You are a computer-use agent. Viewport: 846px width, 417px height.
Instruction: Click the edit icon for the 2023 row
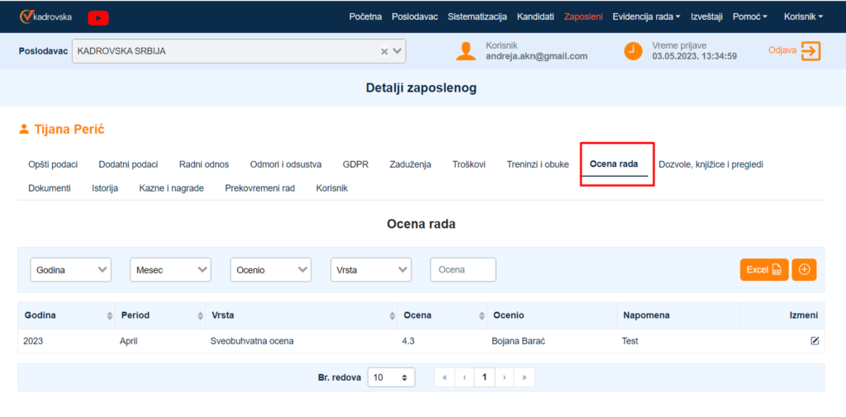[x=815, y=341]
